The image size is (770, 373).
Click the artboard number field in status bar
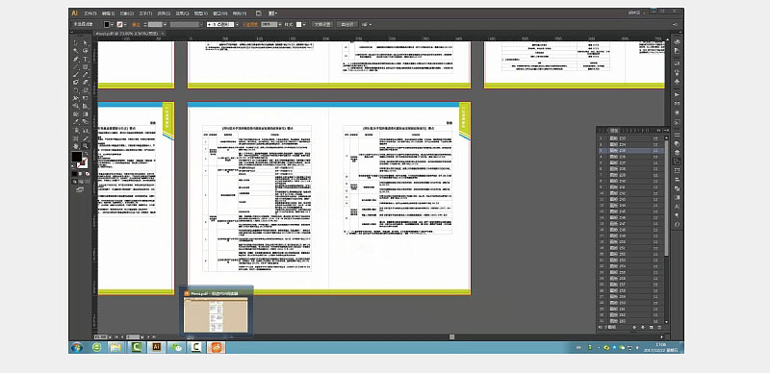click(133, 337)
